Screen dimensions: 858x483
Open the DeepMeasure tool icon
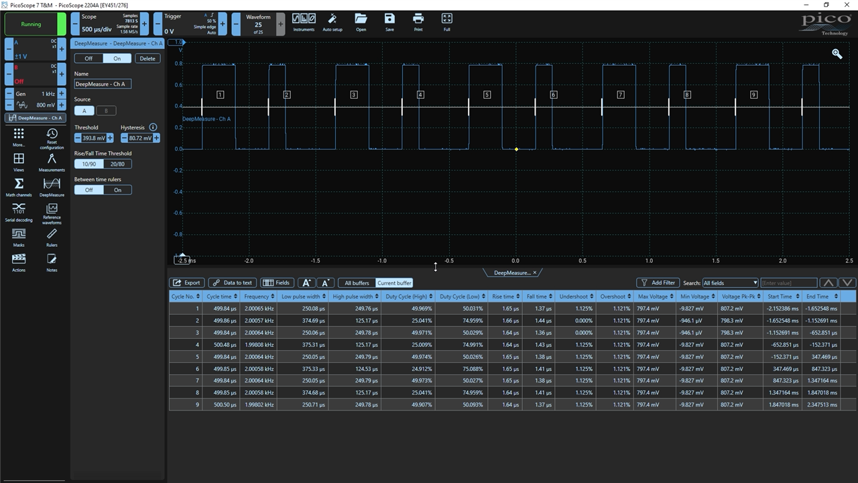tap(52, 187)
